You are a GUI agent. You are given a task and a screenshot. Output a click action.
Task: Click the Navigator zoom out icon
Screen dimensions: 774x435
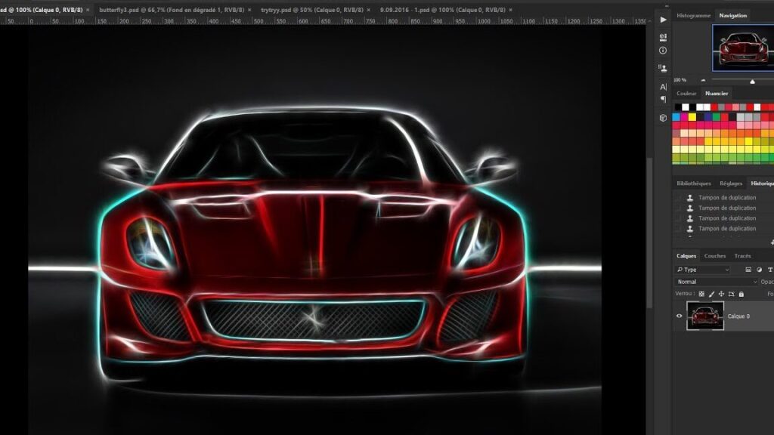[703, 80]
